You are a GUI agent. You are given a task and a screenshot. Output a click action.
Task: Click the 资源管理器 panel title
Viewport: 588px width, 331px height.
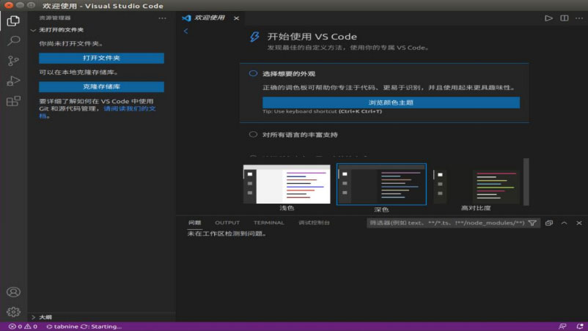[55, 18]
